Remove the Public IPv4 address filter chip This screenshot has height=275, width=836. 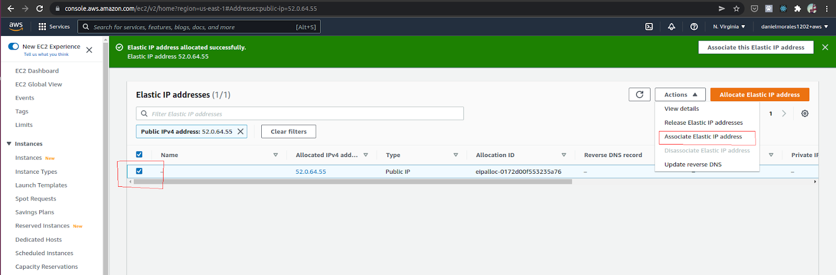click(240, 131)
